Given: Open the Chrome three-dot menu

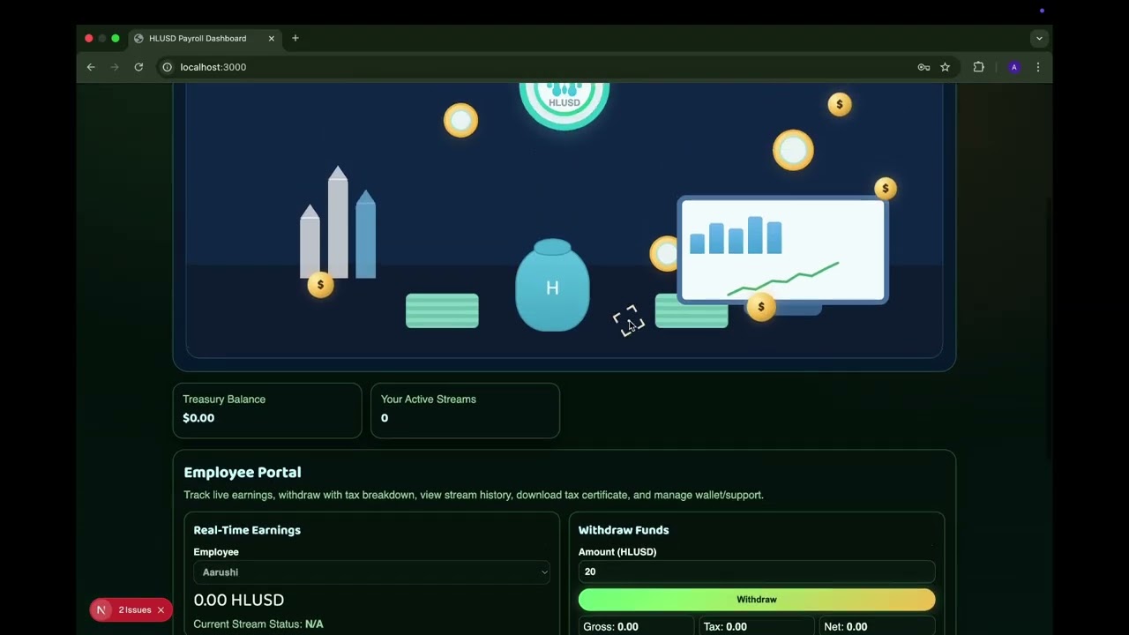Looking at the screenshot, I should point(1038,67).
